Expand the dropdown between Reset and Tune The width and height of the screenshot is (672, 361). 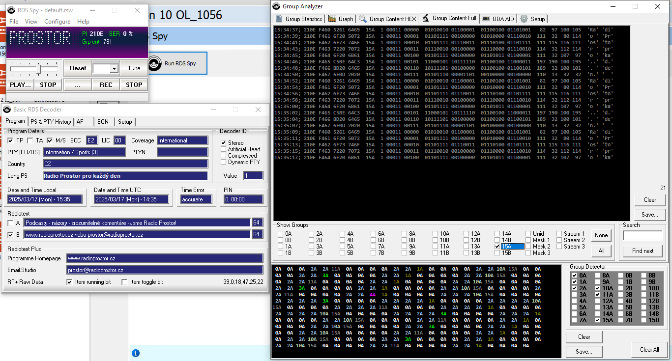(x=114, y=69)
